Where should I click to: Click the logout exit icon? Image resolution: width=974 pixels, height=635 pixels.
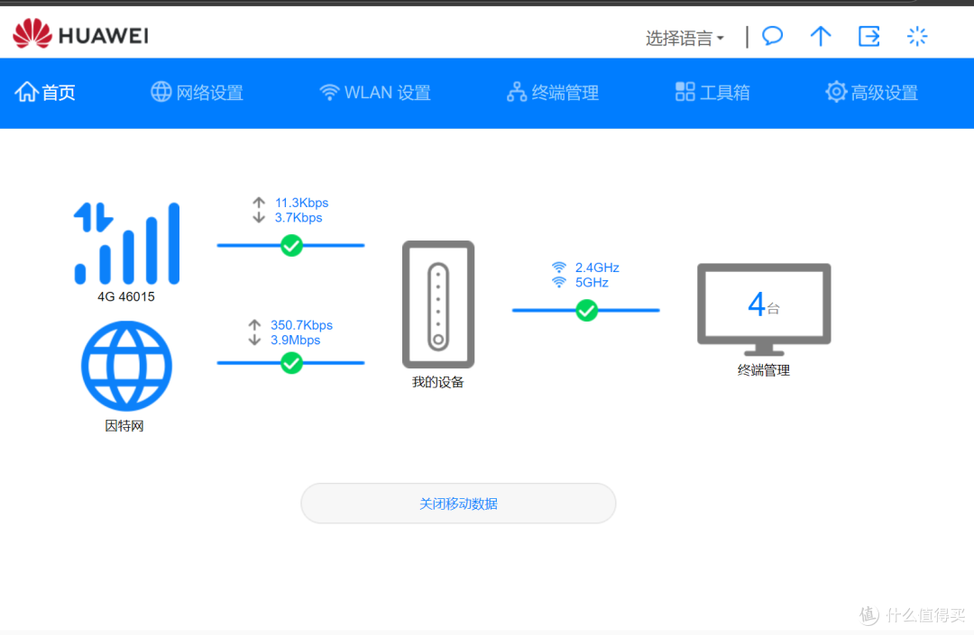pos(869,36)
